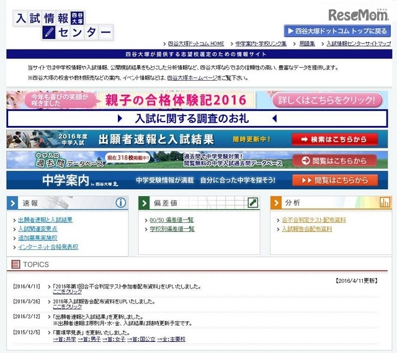Click the blue arrow icon beside 速報
Image resolution: width=397 pixels, height=353 pixels.
tap(12, 203)
